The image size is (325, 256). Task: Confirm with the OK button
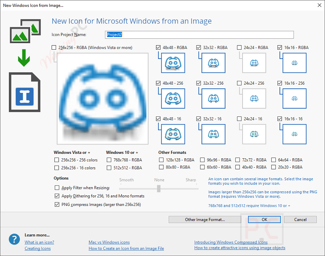[264, 219]
